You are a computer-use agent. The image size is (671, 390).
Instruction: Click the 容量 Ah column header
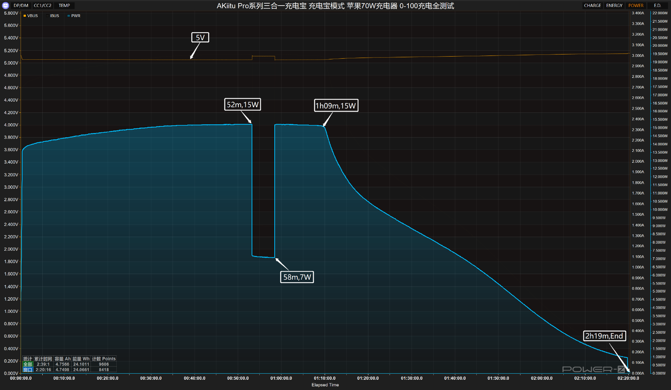63,359
